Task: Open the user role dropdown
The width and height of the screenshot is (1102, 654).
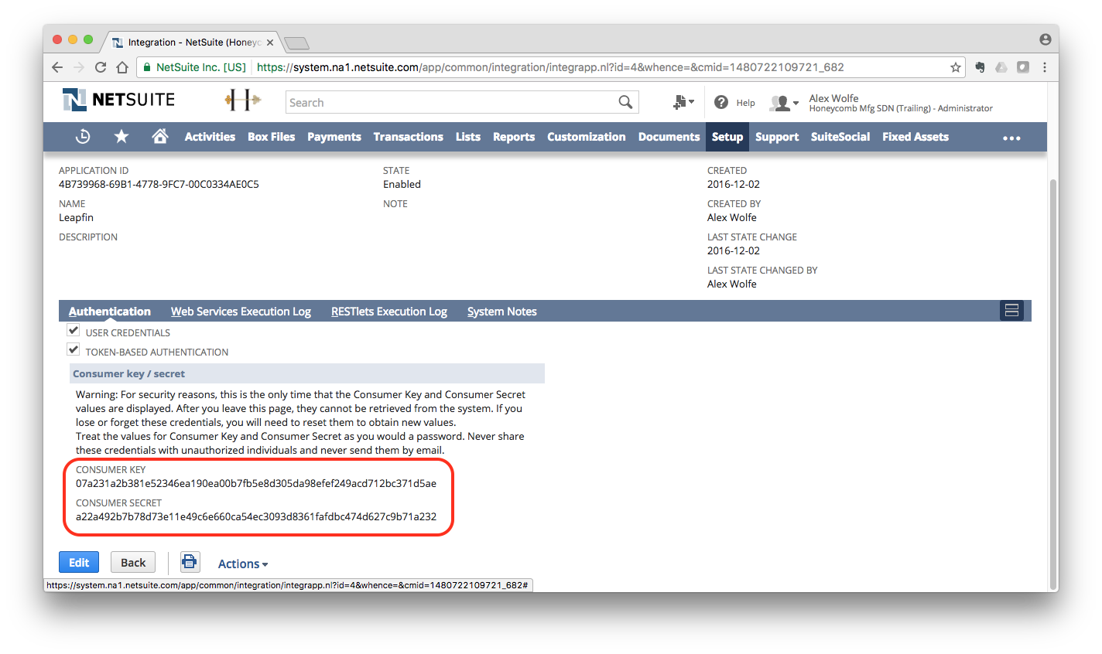Action: pyautogui.click(x=784, y=103)
